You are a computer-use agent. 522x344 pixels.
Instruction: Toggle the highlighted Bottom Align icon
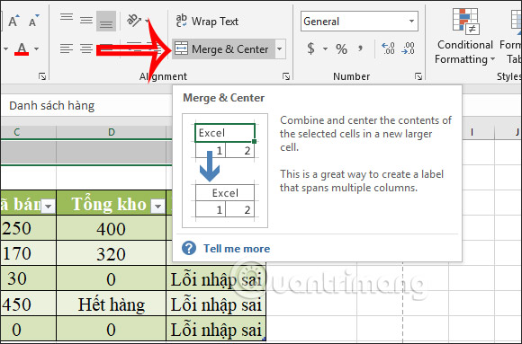tap(106, 21)
